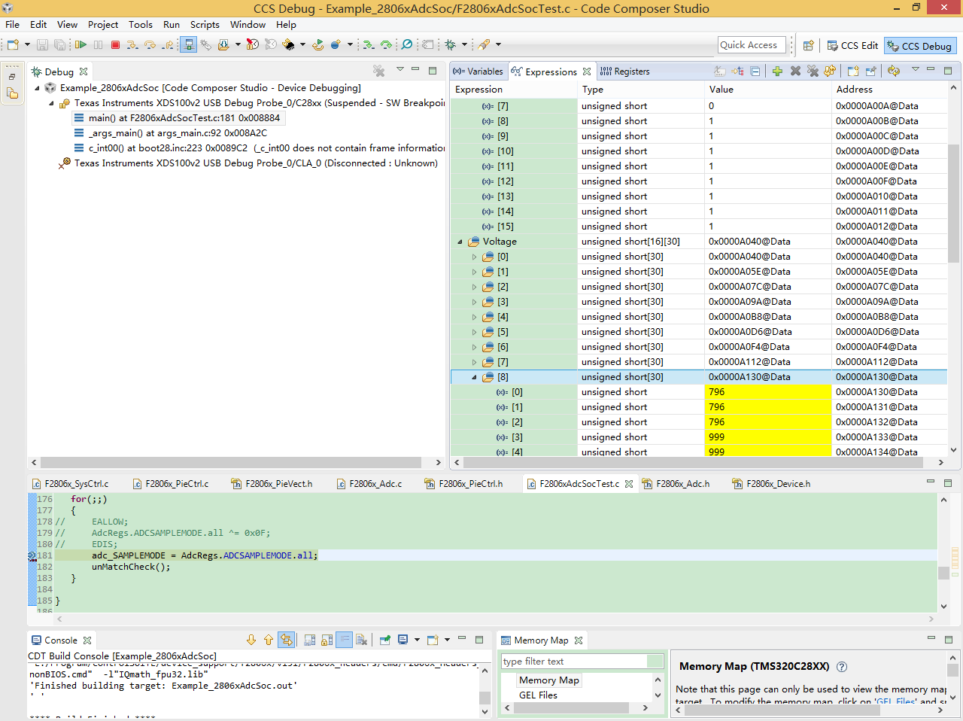
Task: Toggle breakpoint marker at line 181
Action: (x=32, y=556)
